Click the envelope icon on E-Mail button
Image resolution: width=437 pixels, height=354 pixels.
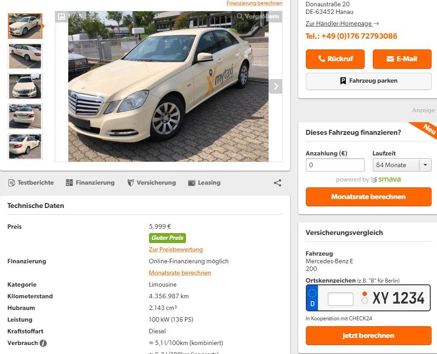pos(390,59)
